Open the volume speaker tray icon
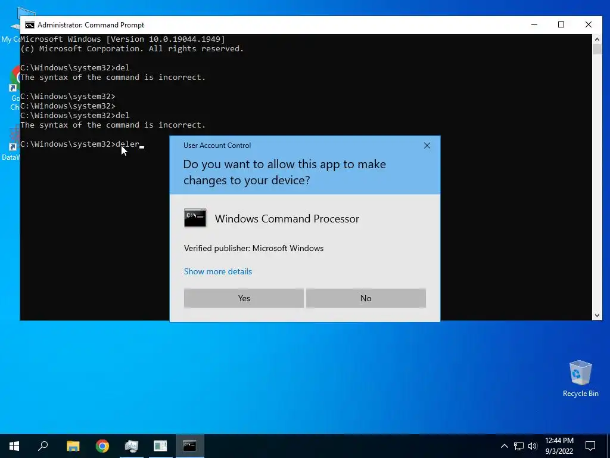 533,446
